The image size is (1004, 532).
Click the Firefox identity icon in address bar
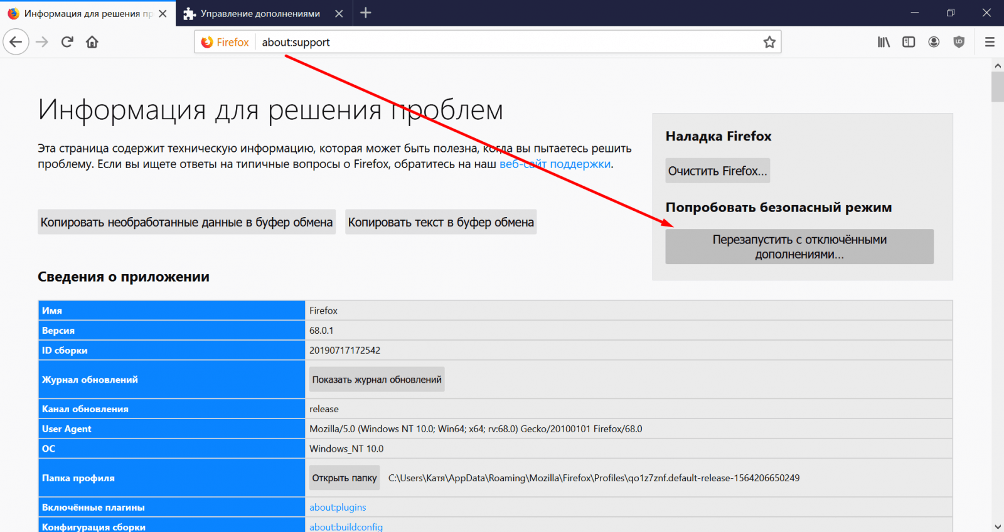pos(225,42)
